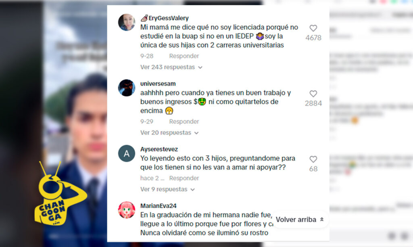The height and width of the screenshot is (247, 413).
Task: Open the MarianEva24 username link
Action: coord(158,205)
